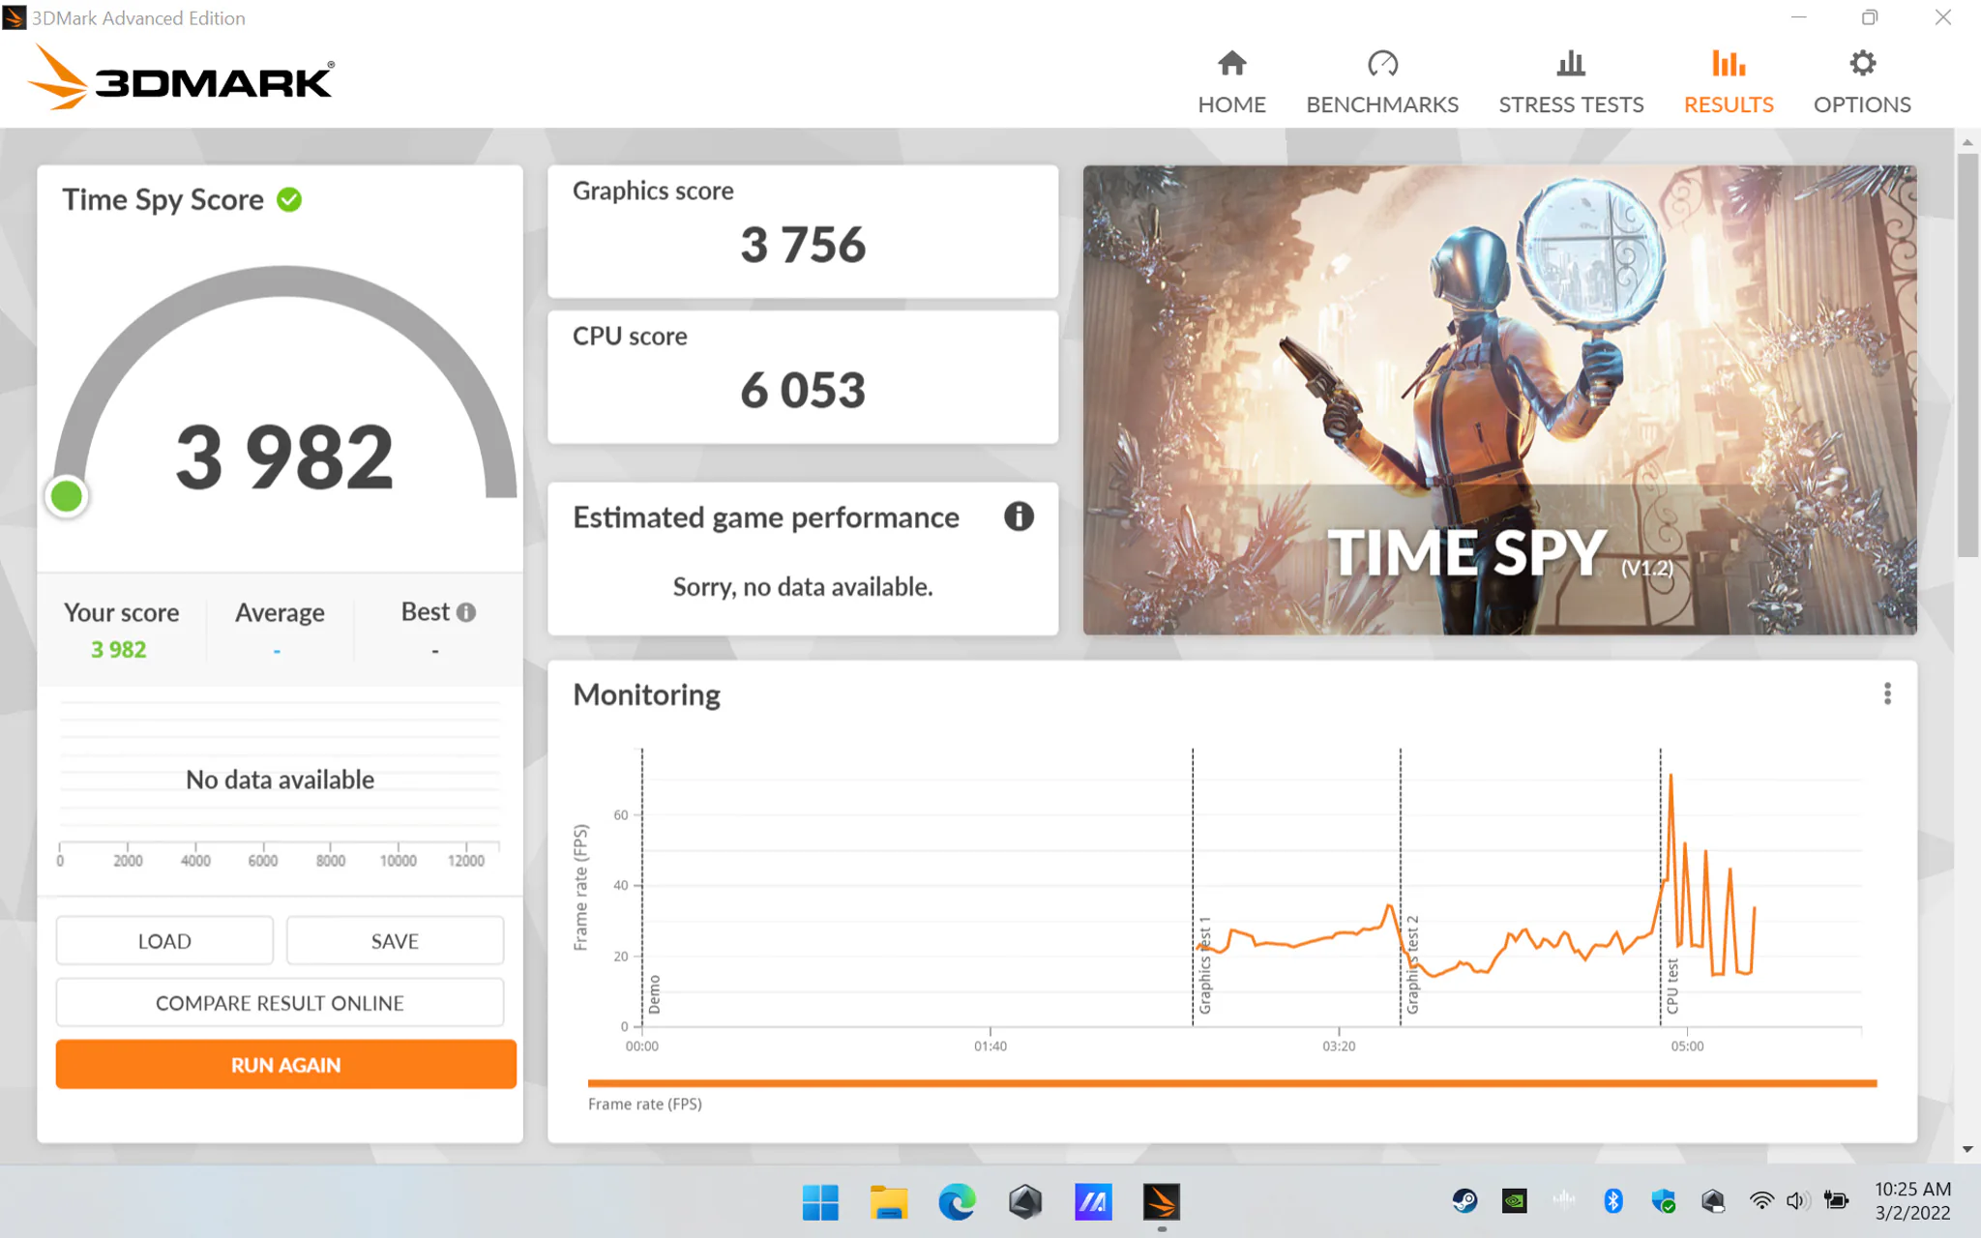
Task: Open File Explorer from taskbar
Action: [x=888, y=1202]
